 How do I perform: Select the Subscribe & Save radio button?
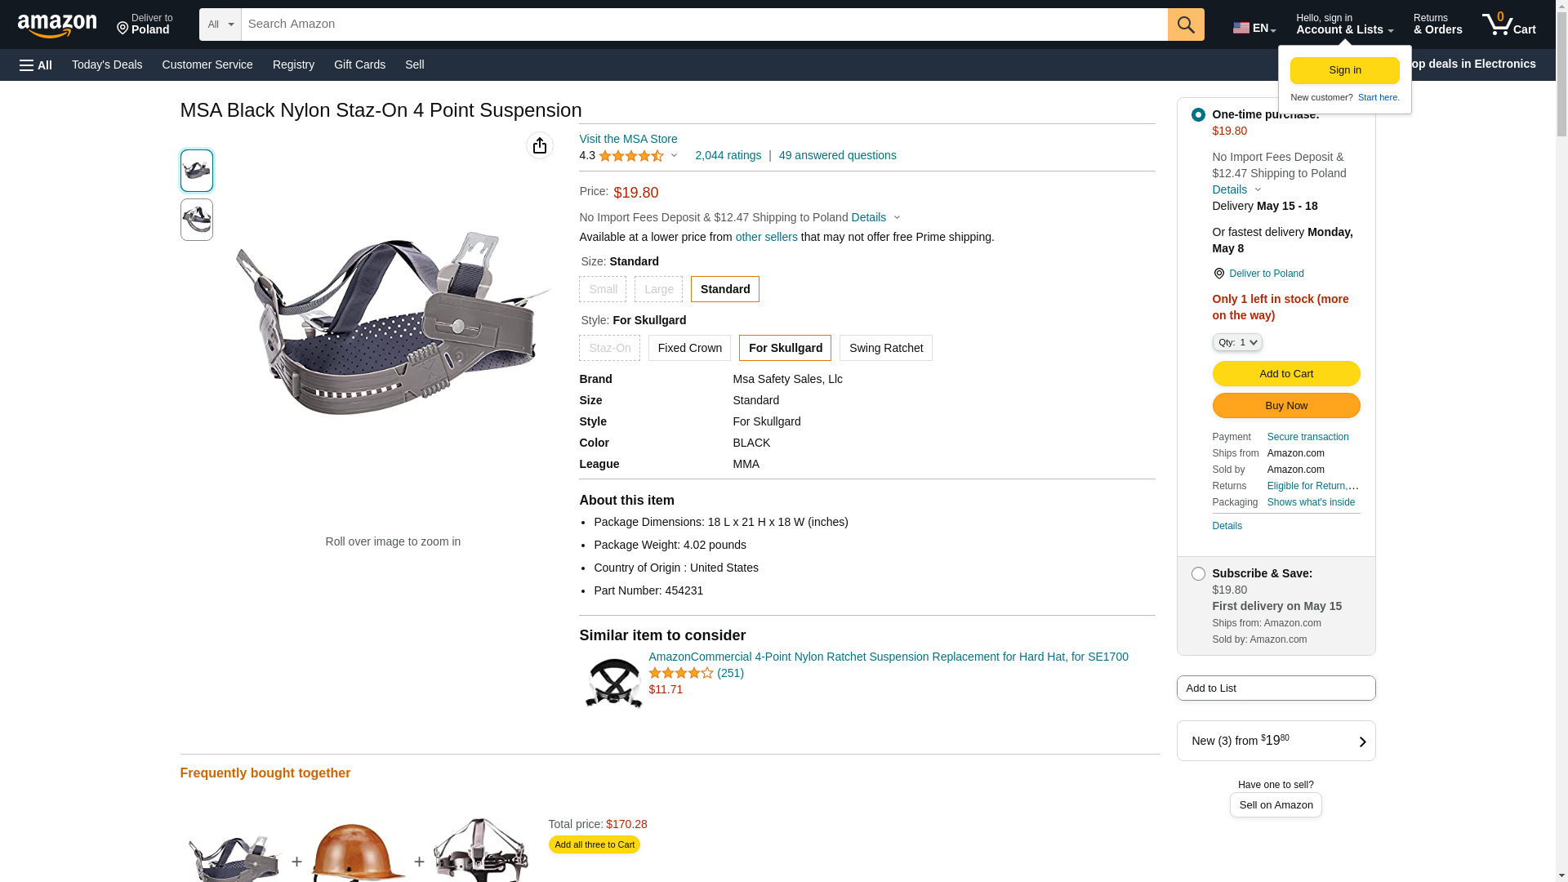[1198, 574]
